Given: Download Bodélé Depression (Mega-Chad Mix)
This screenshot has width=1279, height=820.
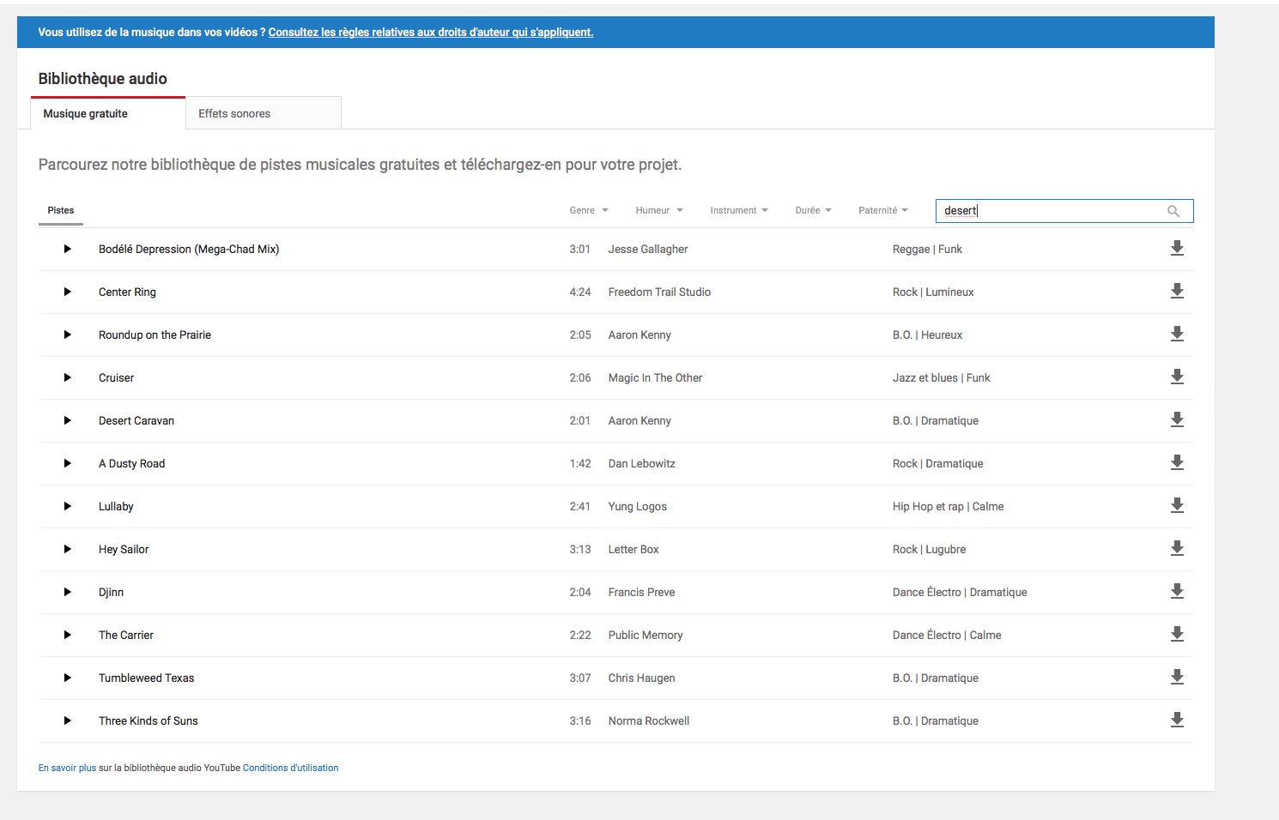Looking at the screenshot, I should tap(1177, 248).
